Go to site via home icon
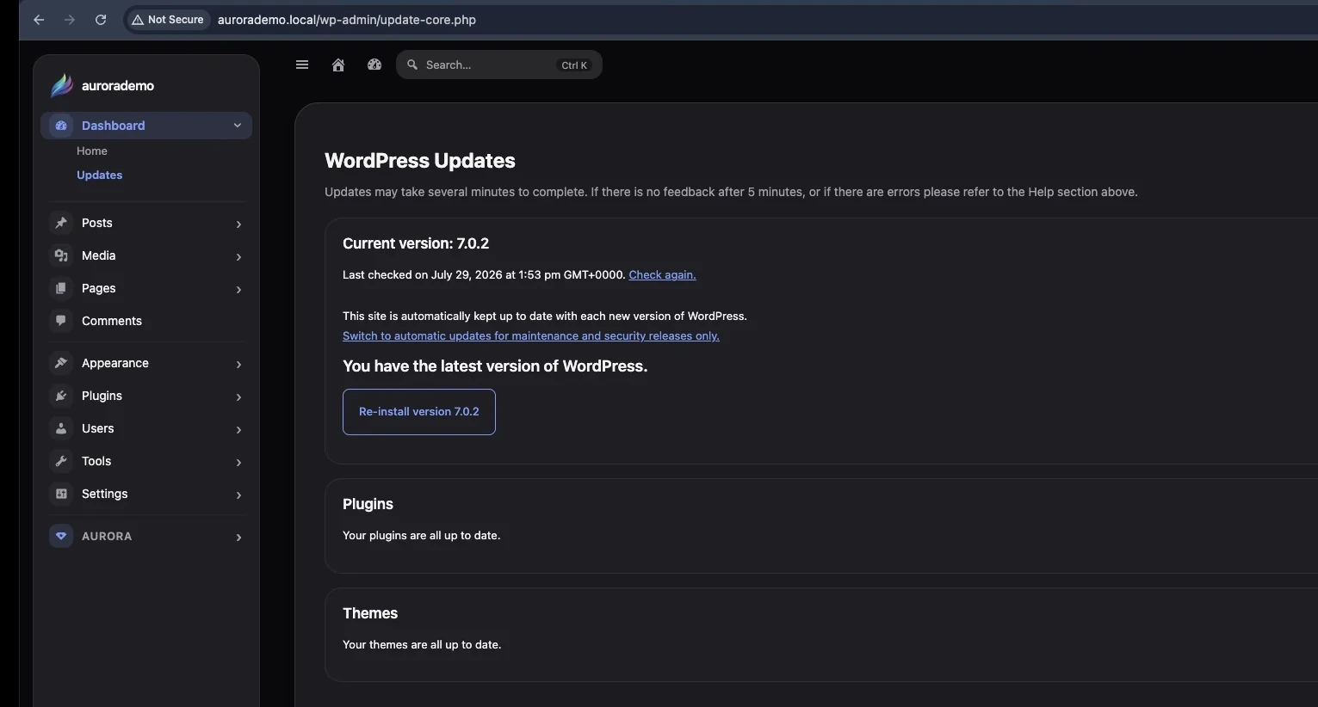This screenshot has height=707, width=1318. (x=338, y=65)
